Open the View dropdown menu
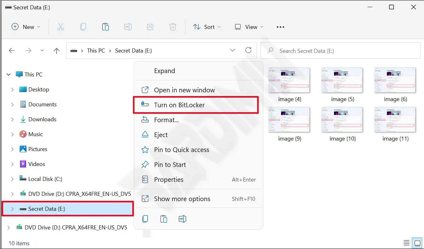Screen dimensions: 424x249 (x=249, y=27)
